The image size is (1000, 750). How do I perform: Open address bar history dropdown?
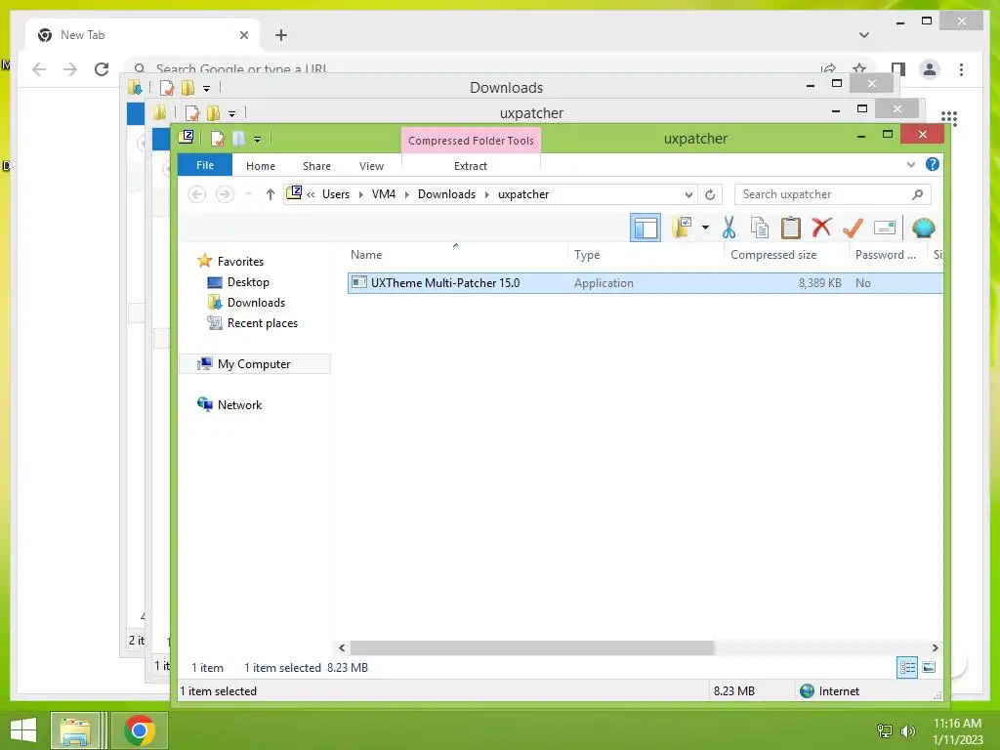pyautogui.click(x=688, y=194)
